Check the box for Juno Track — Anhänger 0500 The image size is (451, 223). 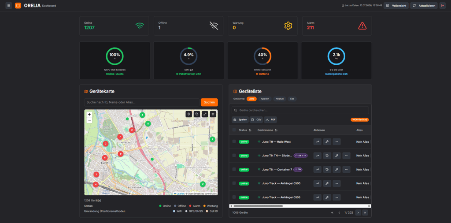tap(234, 183)
